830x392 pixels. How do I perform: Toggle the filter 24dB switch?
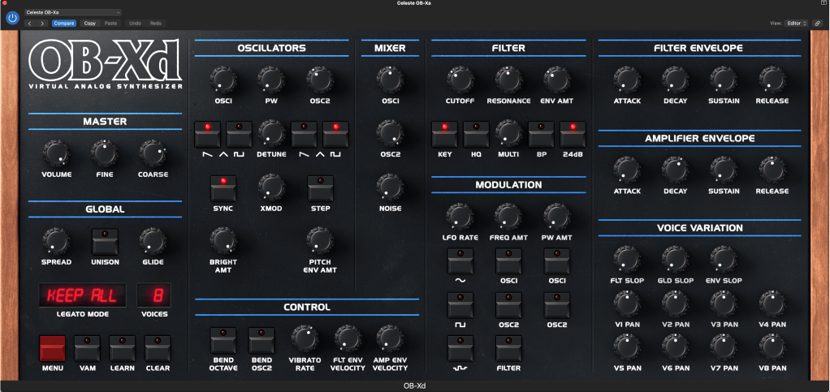point(573,132)
